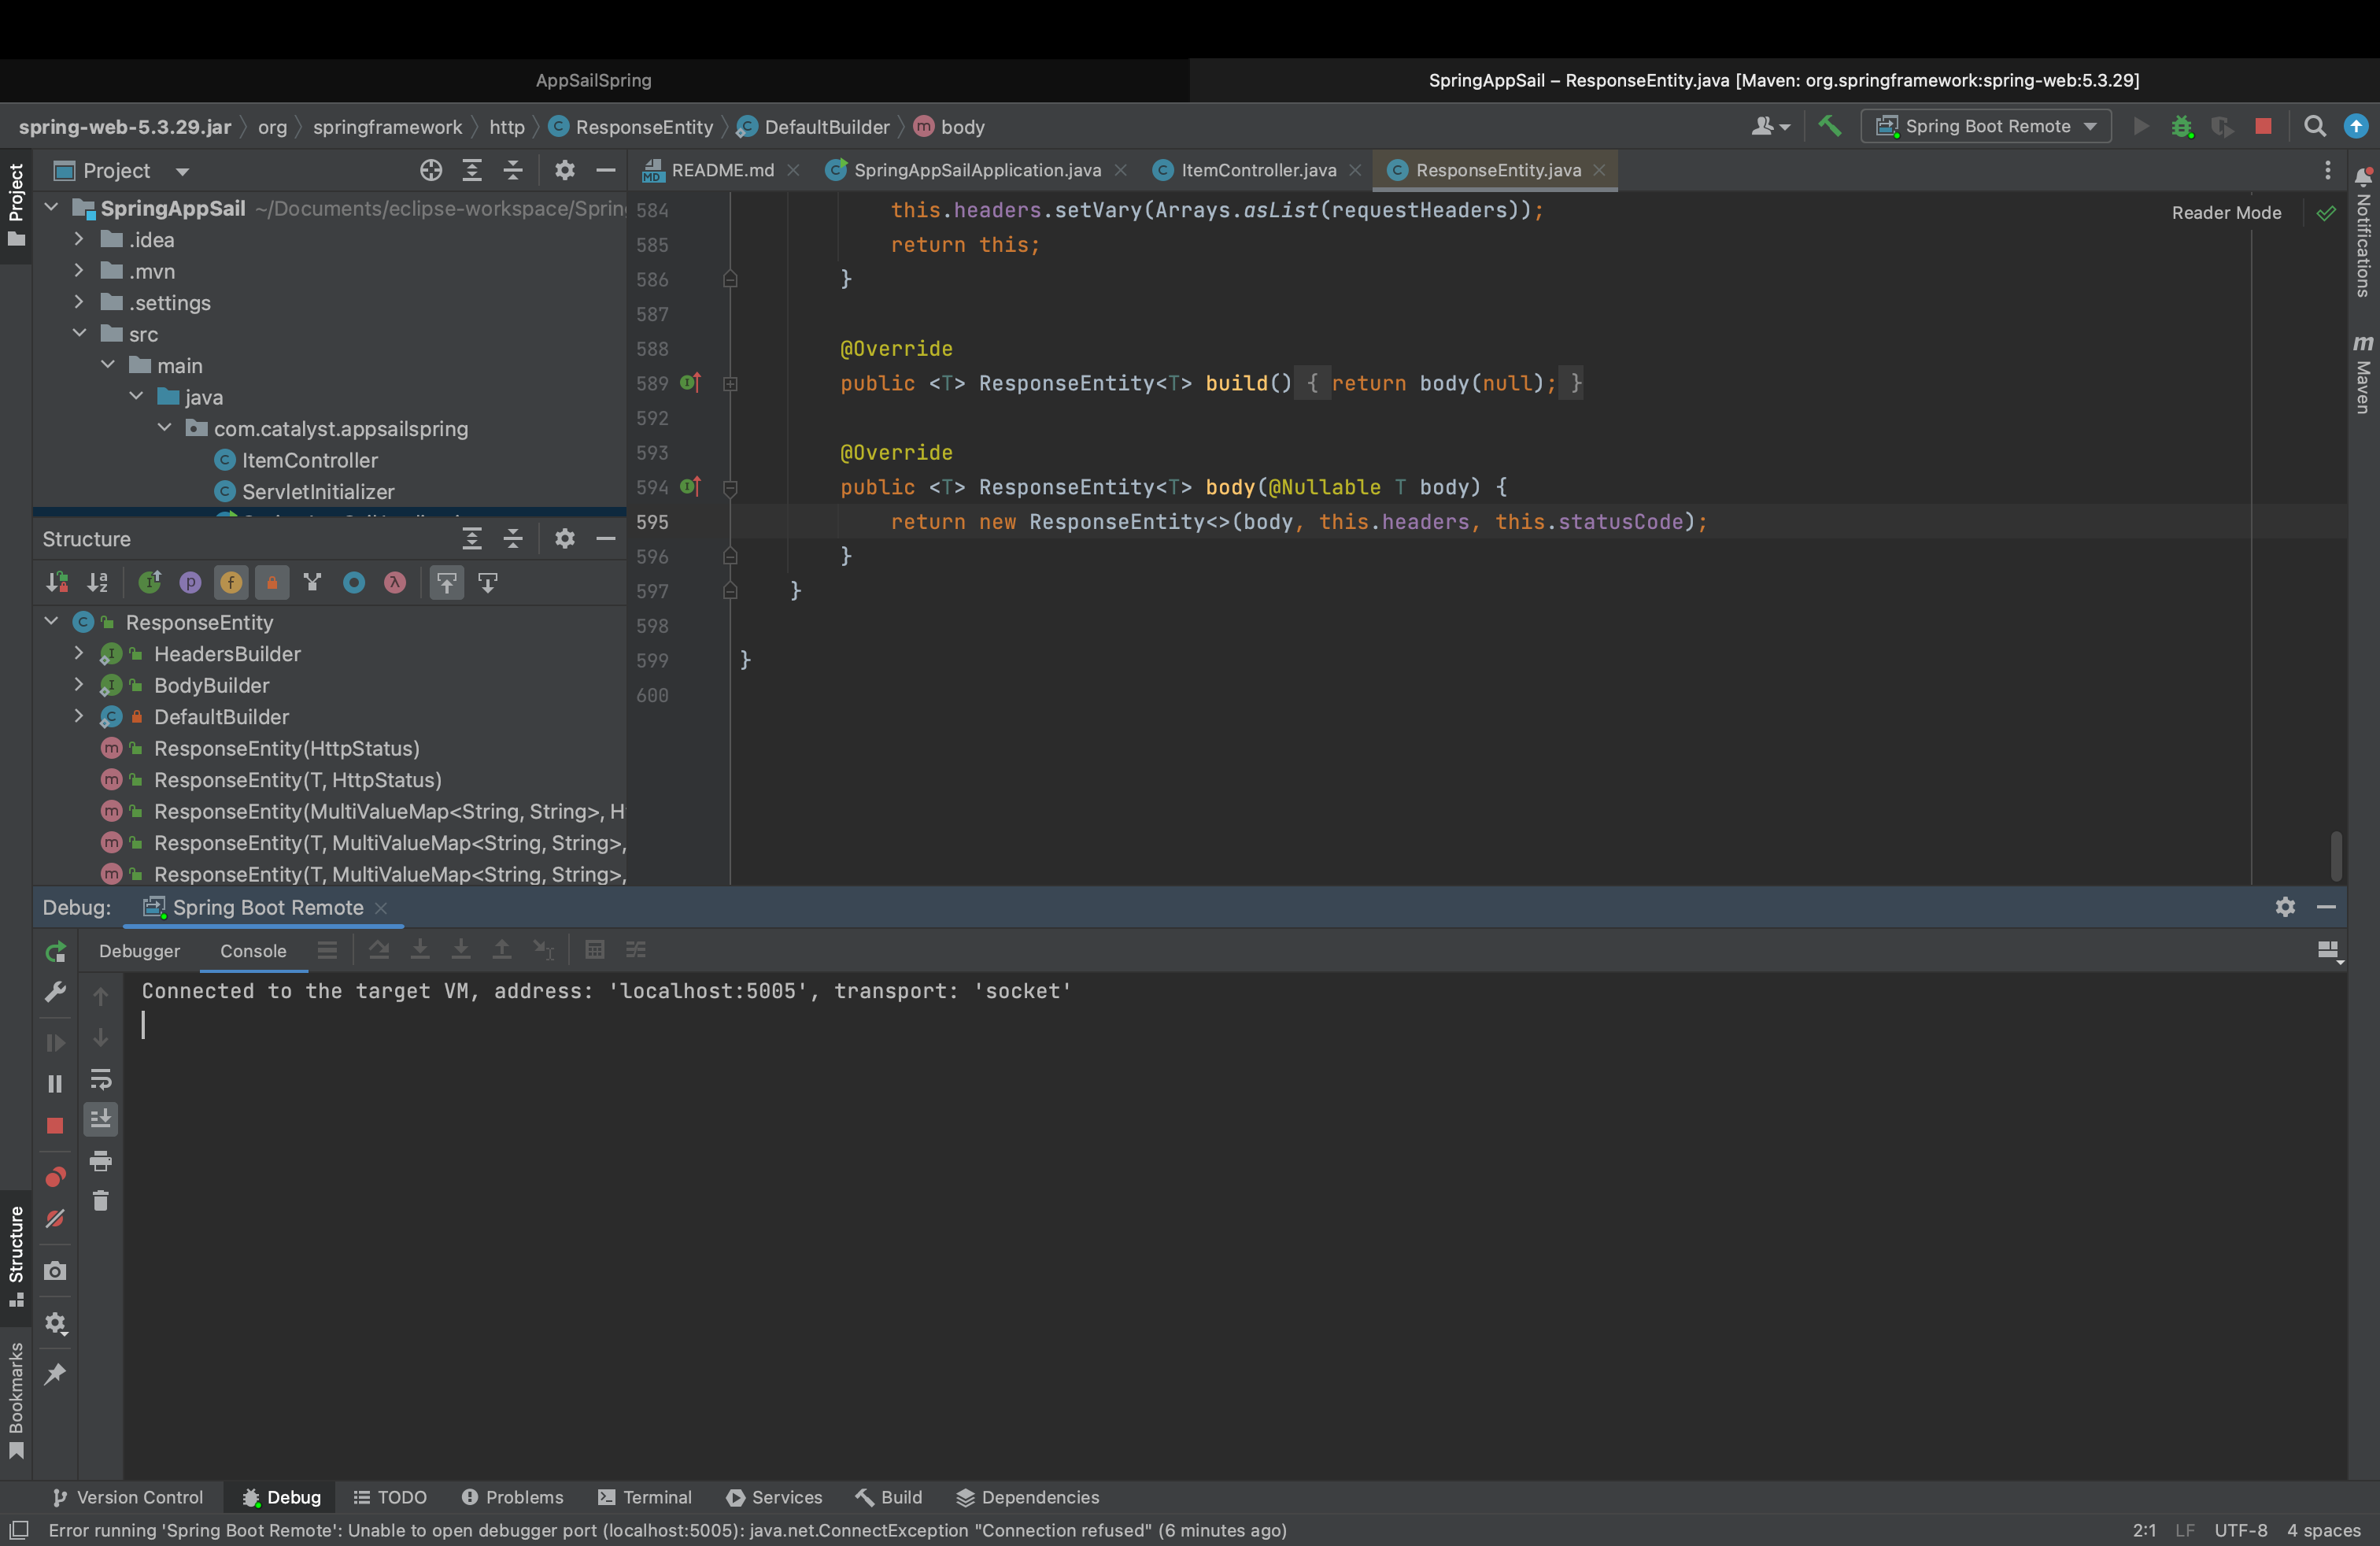Clear console with trash icon
This screenshot has height=1546, width=2380.
[x=100, y=1200]
